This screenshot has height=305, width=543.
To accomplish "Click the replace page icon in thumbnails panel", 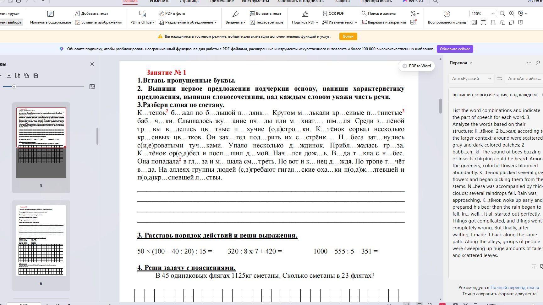I will [26, 75].
